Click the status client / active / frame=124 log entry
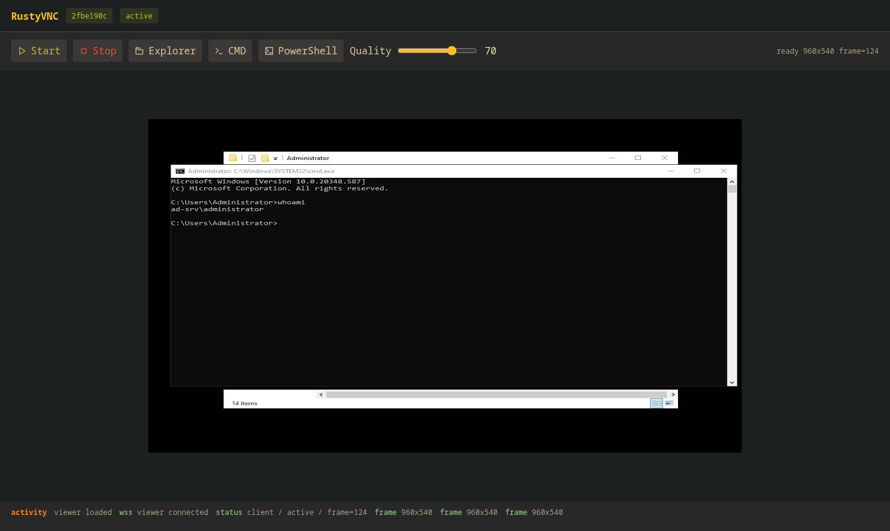 tap(291, 512)
